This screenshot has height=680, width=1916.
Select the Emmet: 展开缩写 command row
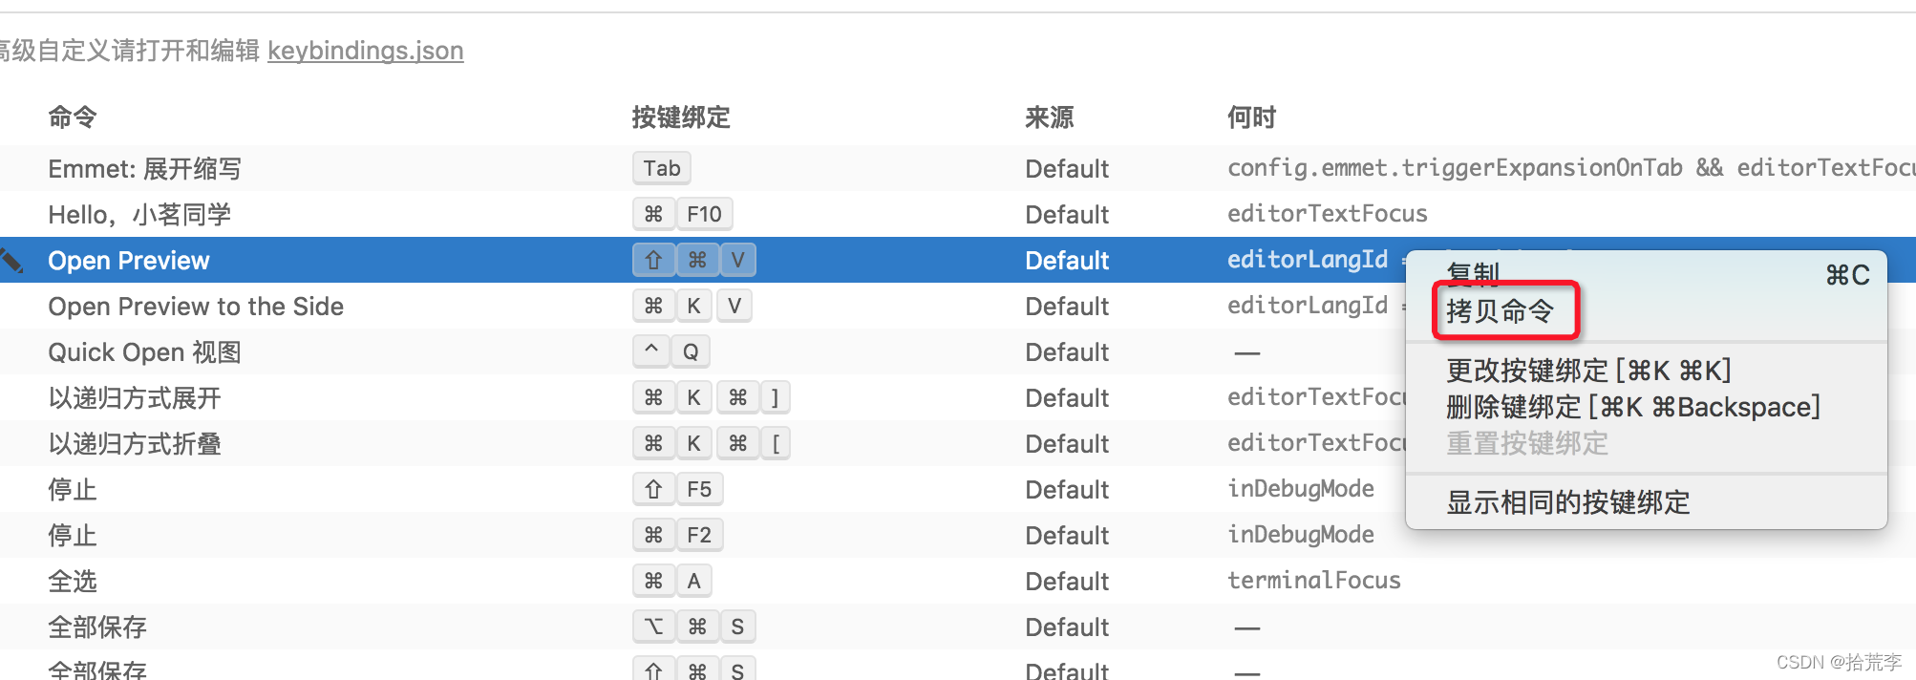pos(958,168)
